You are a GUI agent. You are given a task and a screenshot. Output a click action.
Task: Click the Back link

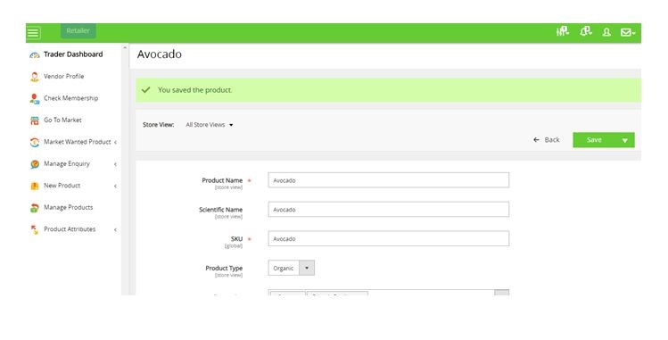(547, 140)
